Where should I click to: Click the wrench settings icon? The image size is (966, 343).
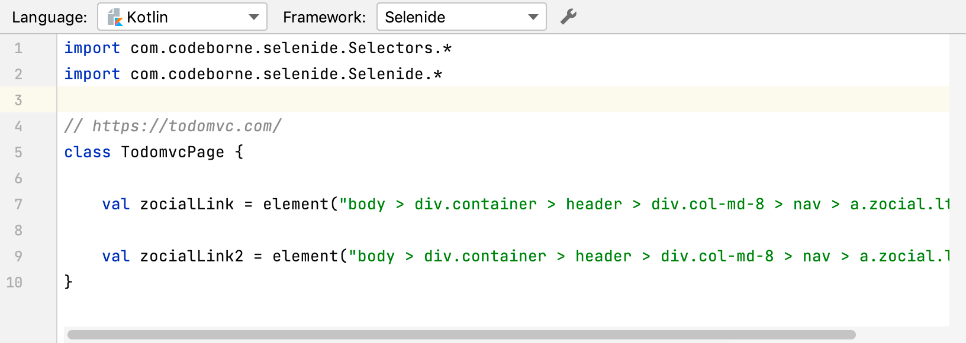pos(568,17)
